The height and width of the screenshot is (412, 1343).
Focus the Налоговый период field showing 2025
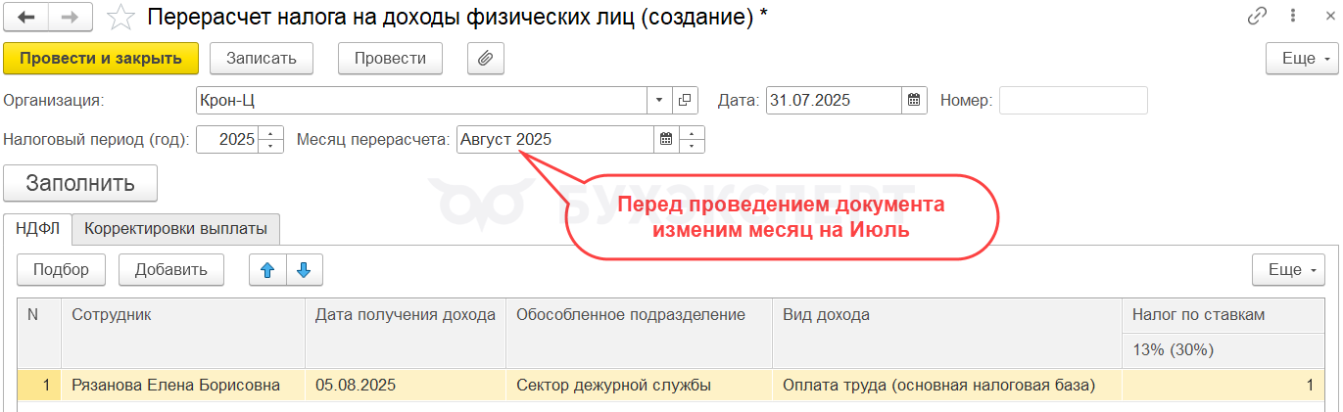[x=228, y=139]
